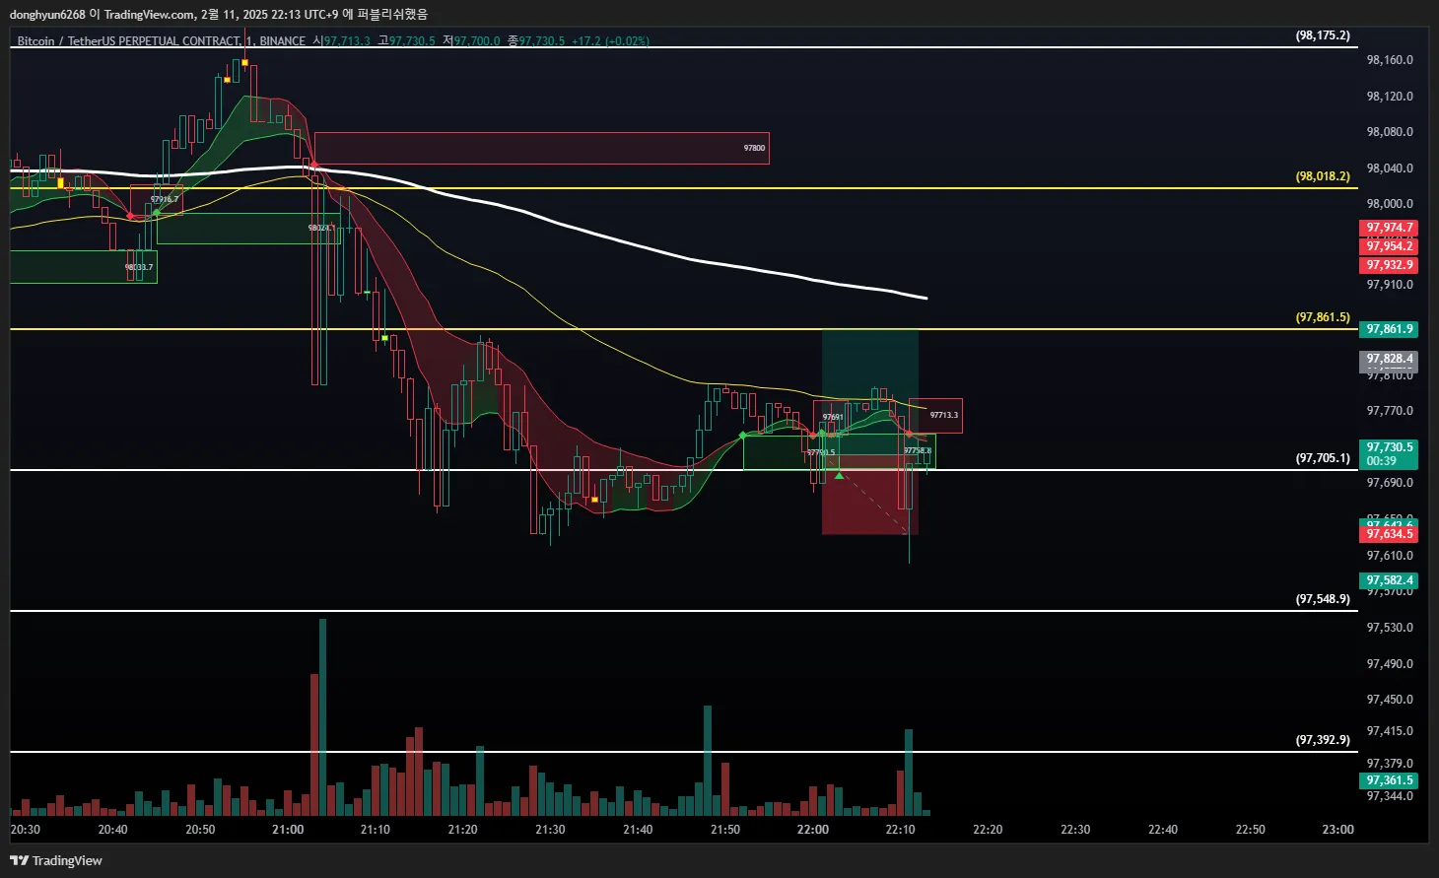Click the 97916.7 box label
The height and width of the screenshot is (878, 1439).
[x=164, y=199]
